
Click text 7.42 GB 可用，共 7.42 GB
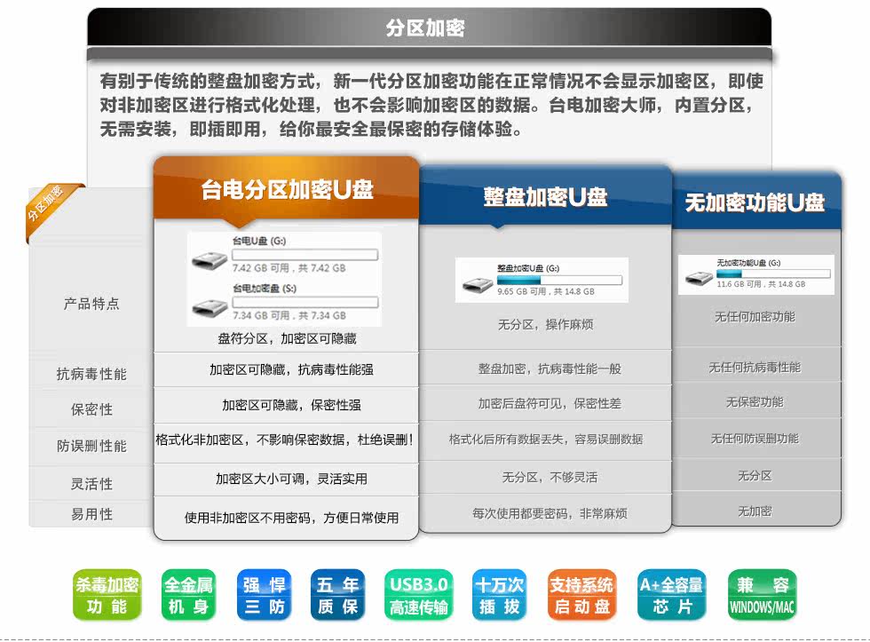(x=289, y=268)
